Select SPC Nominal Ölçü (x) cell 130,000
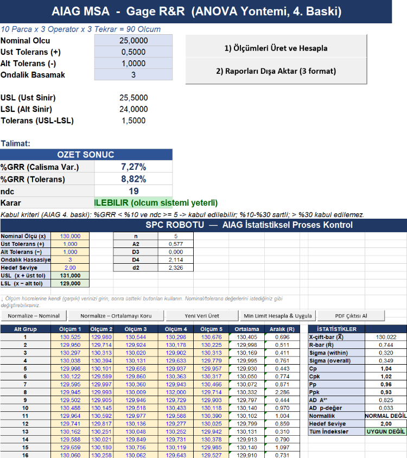Image resolution: width=407 pixels, height=458 pixels. click(x=70, y=236)
